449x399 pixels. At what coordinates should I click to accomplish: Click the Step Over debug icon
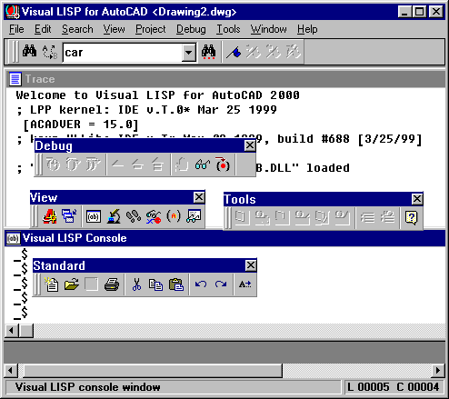click(73, 165)
